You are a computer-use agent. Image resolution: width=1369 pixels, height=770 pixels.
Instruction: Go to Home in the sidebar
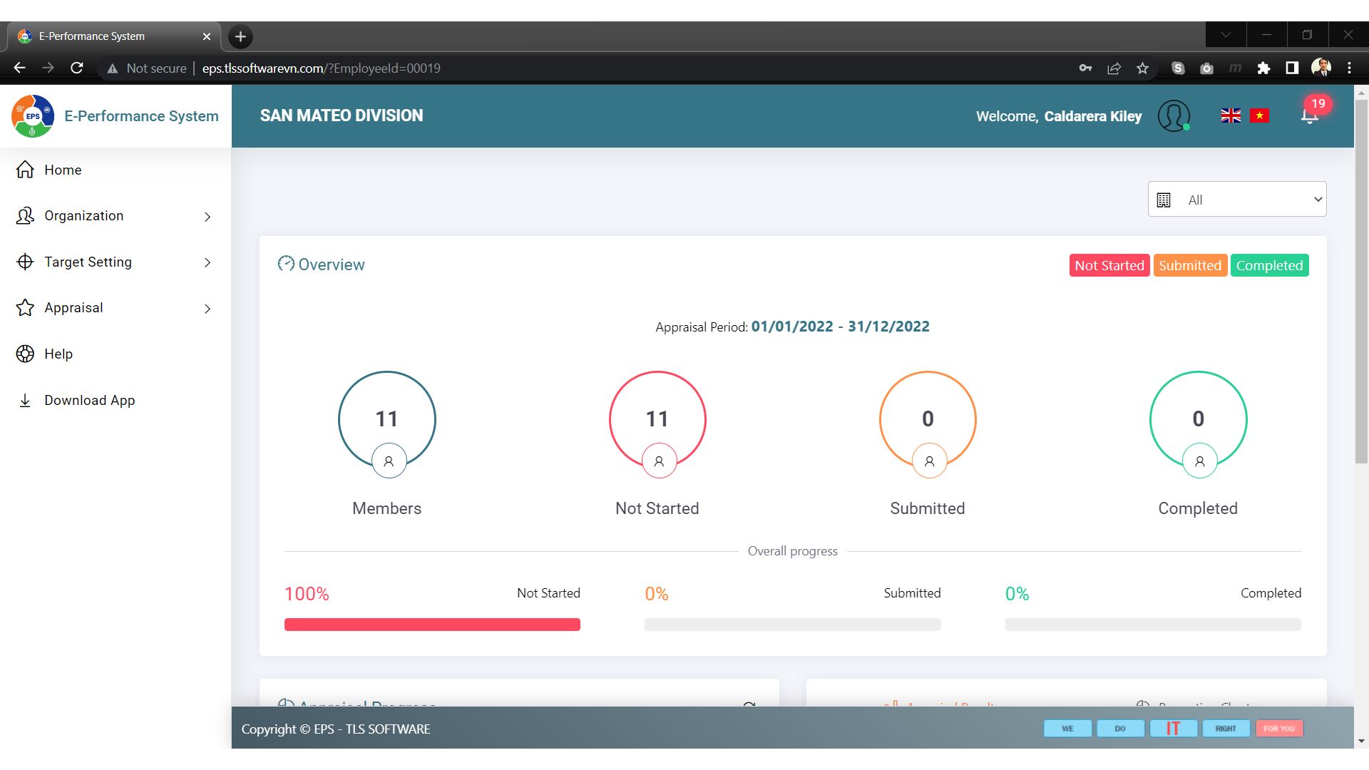tap(63, 170)
